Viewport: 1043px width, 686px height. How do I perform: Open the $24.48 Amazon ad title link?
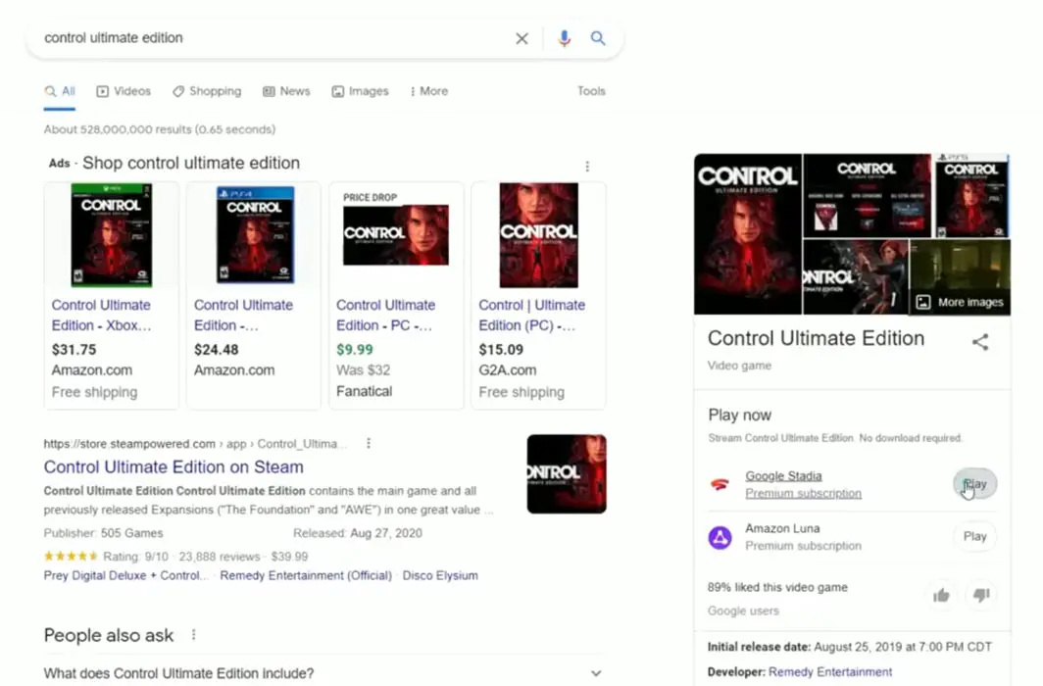click(243, 316)
